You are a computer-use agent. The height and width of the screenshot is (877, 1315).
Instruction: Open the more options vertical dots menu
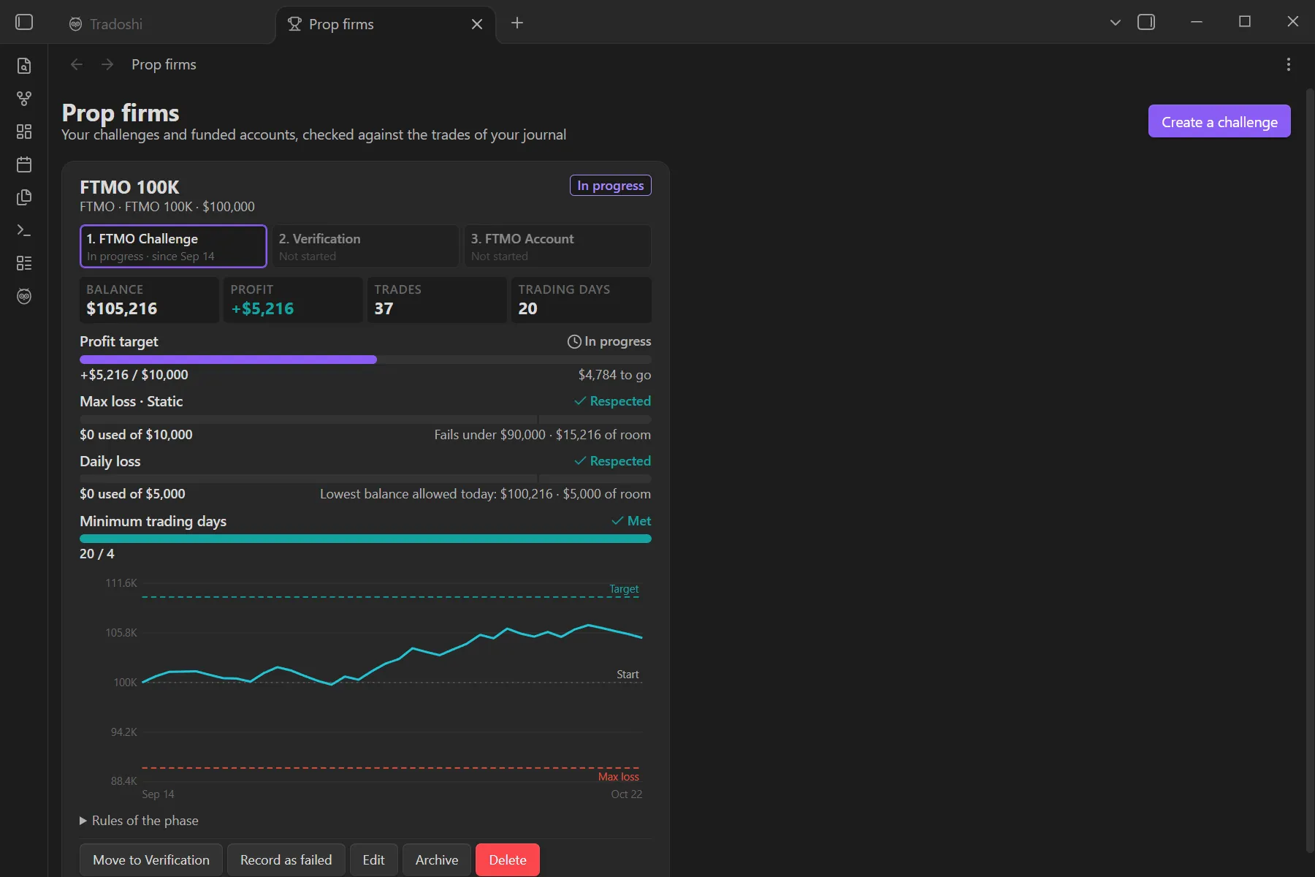[x=1289, y=64]
